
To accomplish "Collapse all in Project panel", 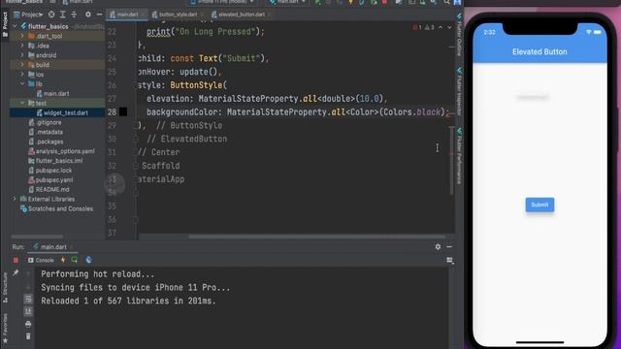I will 74,15.
